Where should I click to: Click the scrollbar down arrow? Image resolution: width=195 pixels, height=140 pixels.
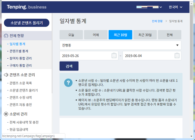click(x=191, y=136)
